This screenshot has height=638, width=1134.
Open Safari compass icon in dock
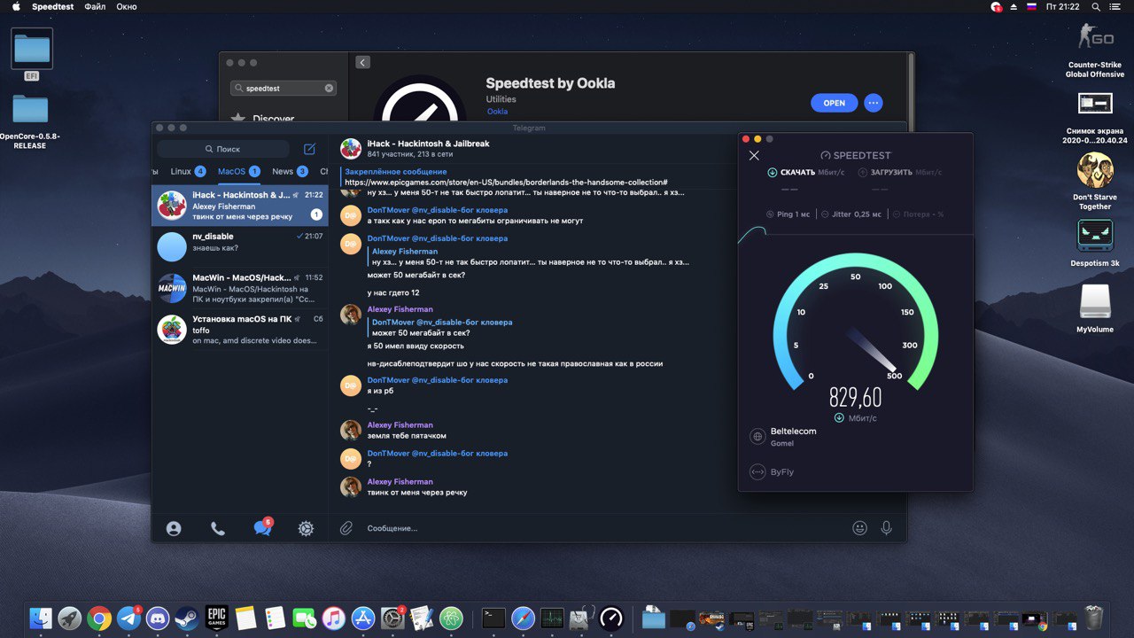click(x=523, y=618)
